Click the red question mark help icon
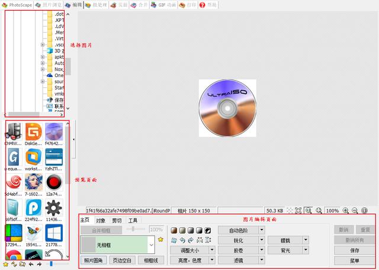379x270 pixels. click(x=203, y=5)
